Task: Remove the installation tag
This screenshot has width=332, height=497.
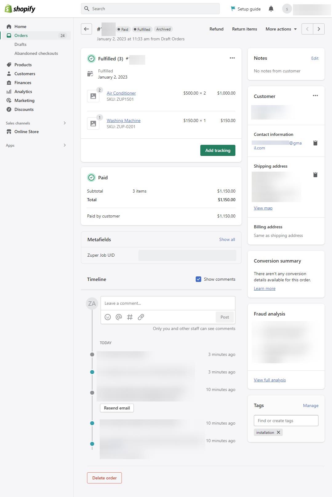Action: [278, 432]
